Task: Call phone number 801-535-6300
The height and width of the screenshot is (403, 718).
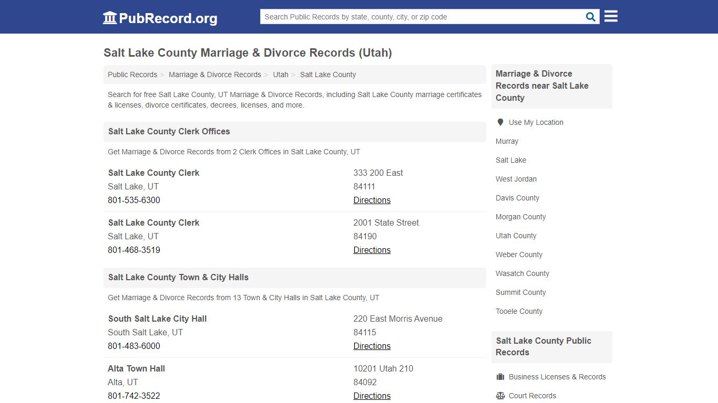Action: pyautogui.click(x=134, y=200)
